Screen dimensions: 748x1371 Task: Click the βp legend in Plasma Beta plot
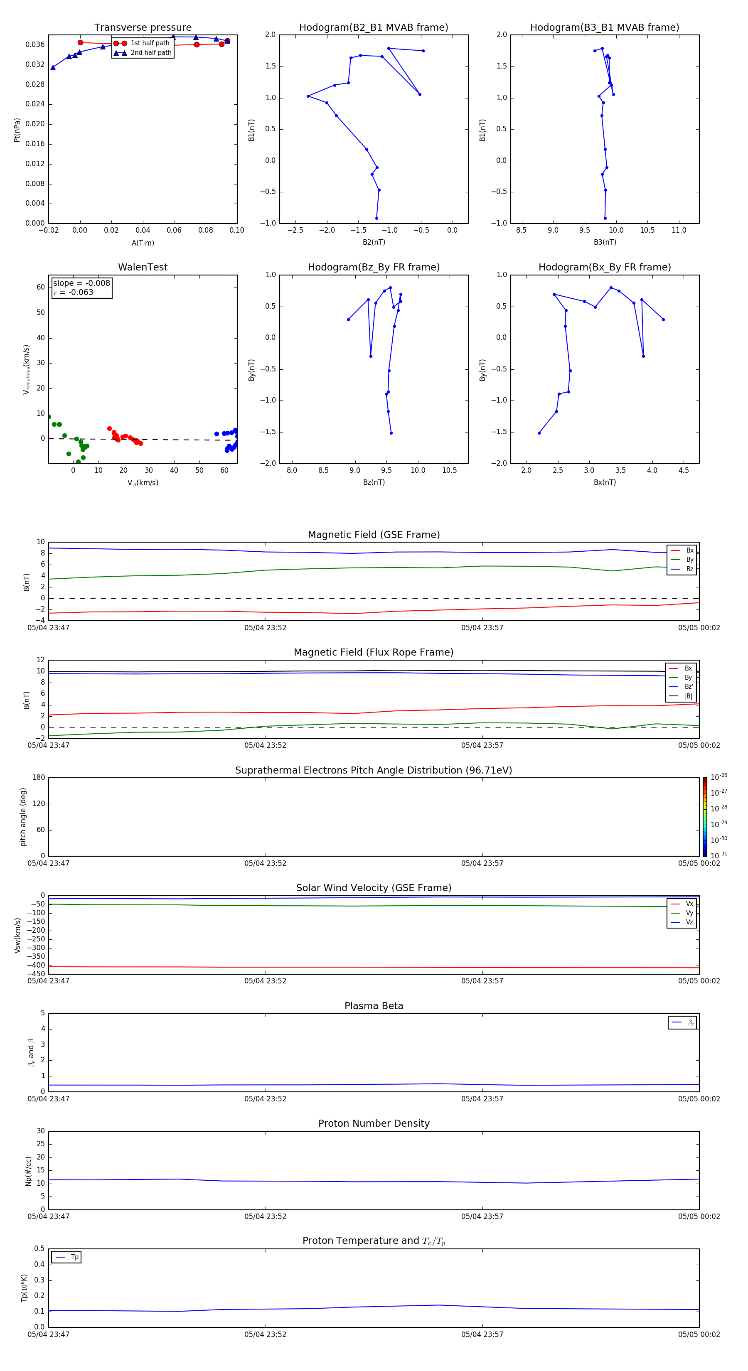(x=682, y=1022)
